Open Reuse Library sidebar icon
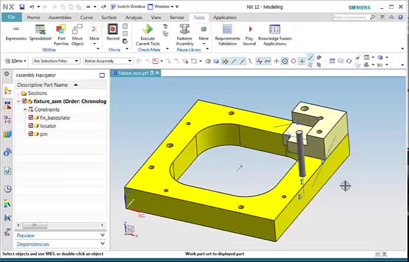 click(8, 134)
